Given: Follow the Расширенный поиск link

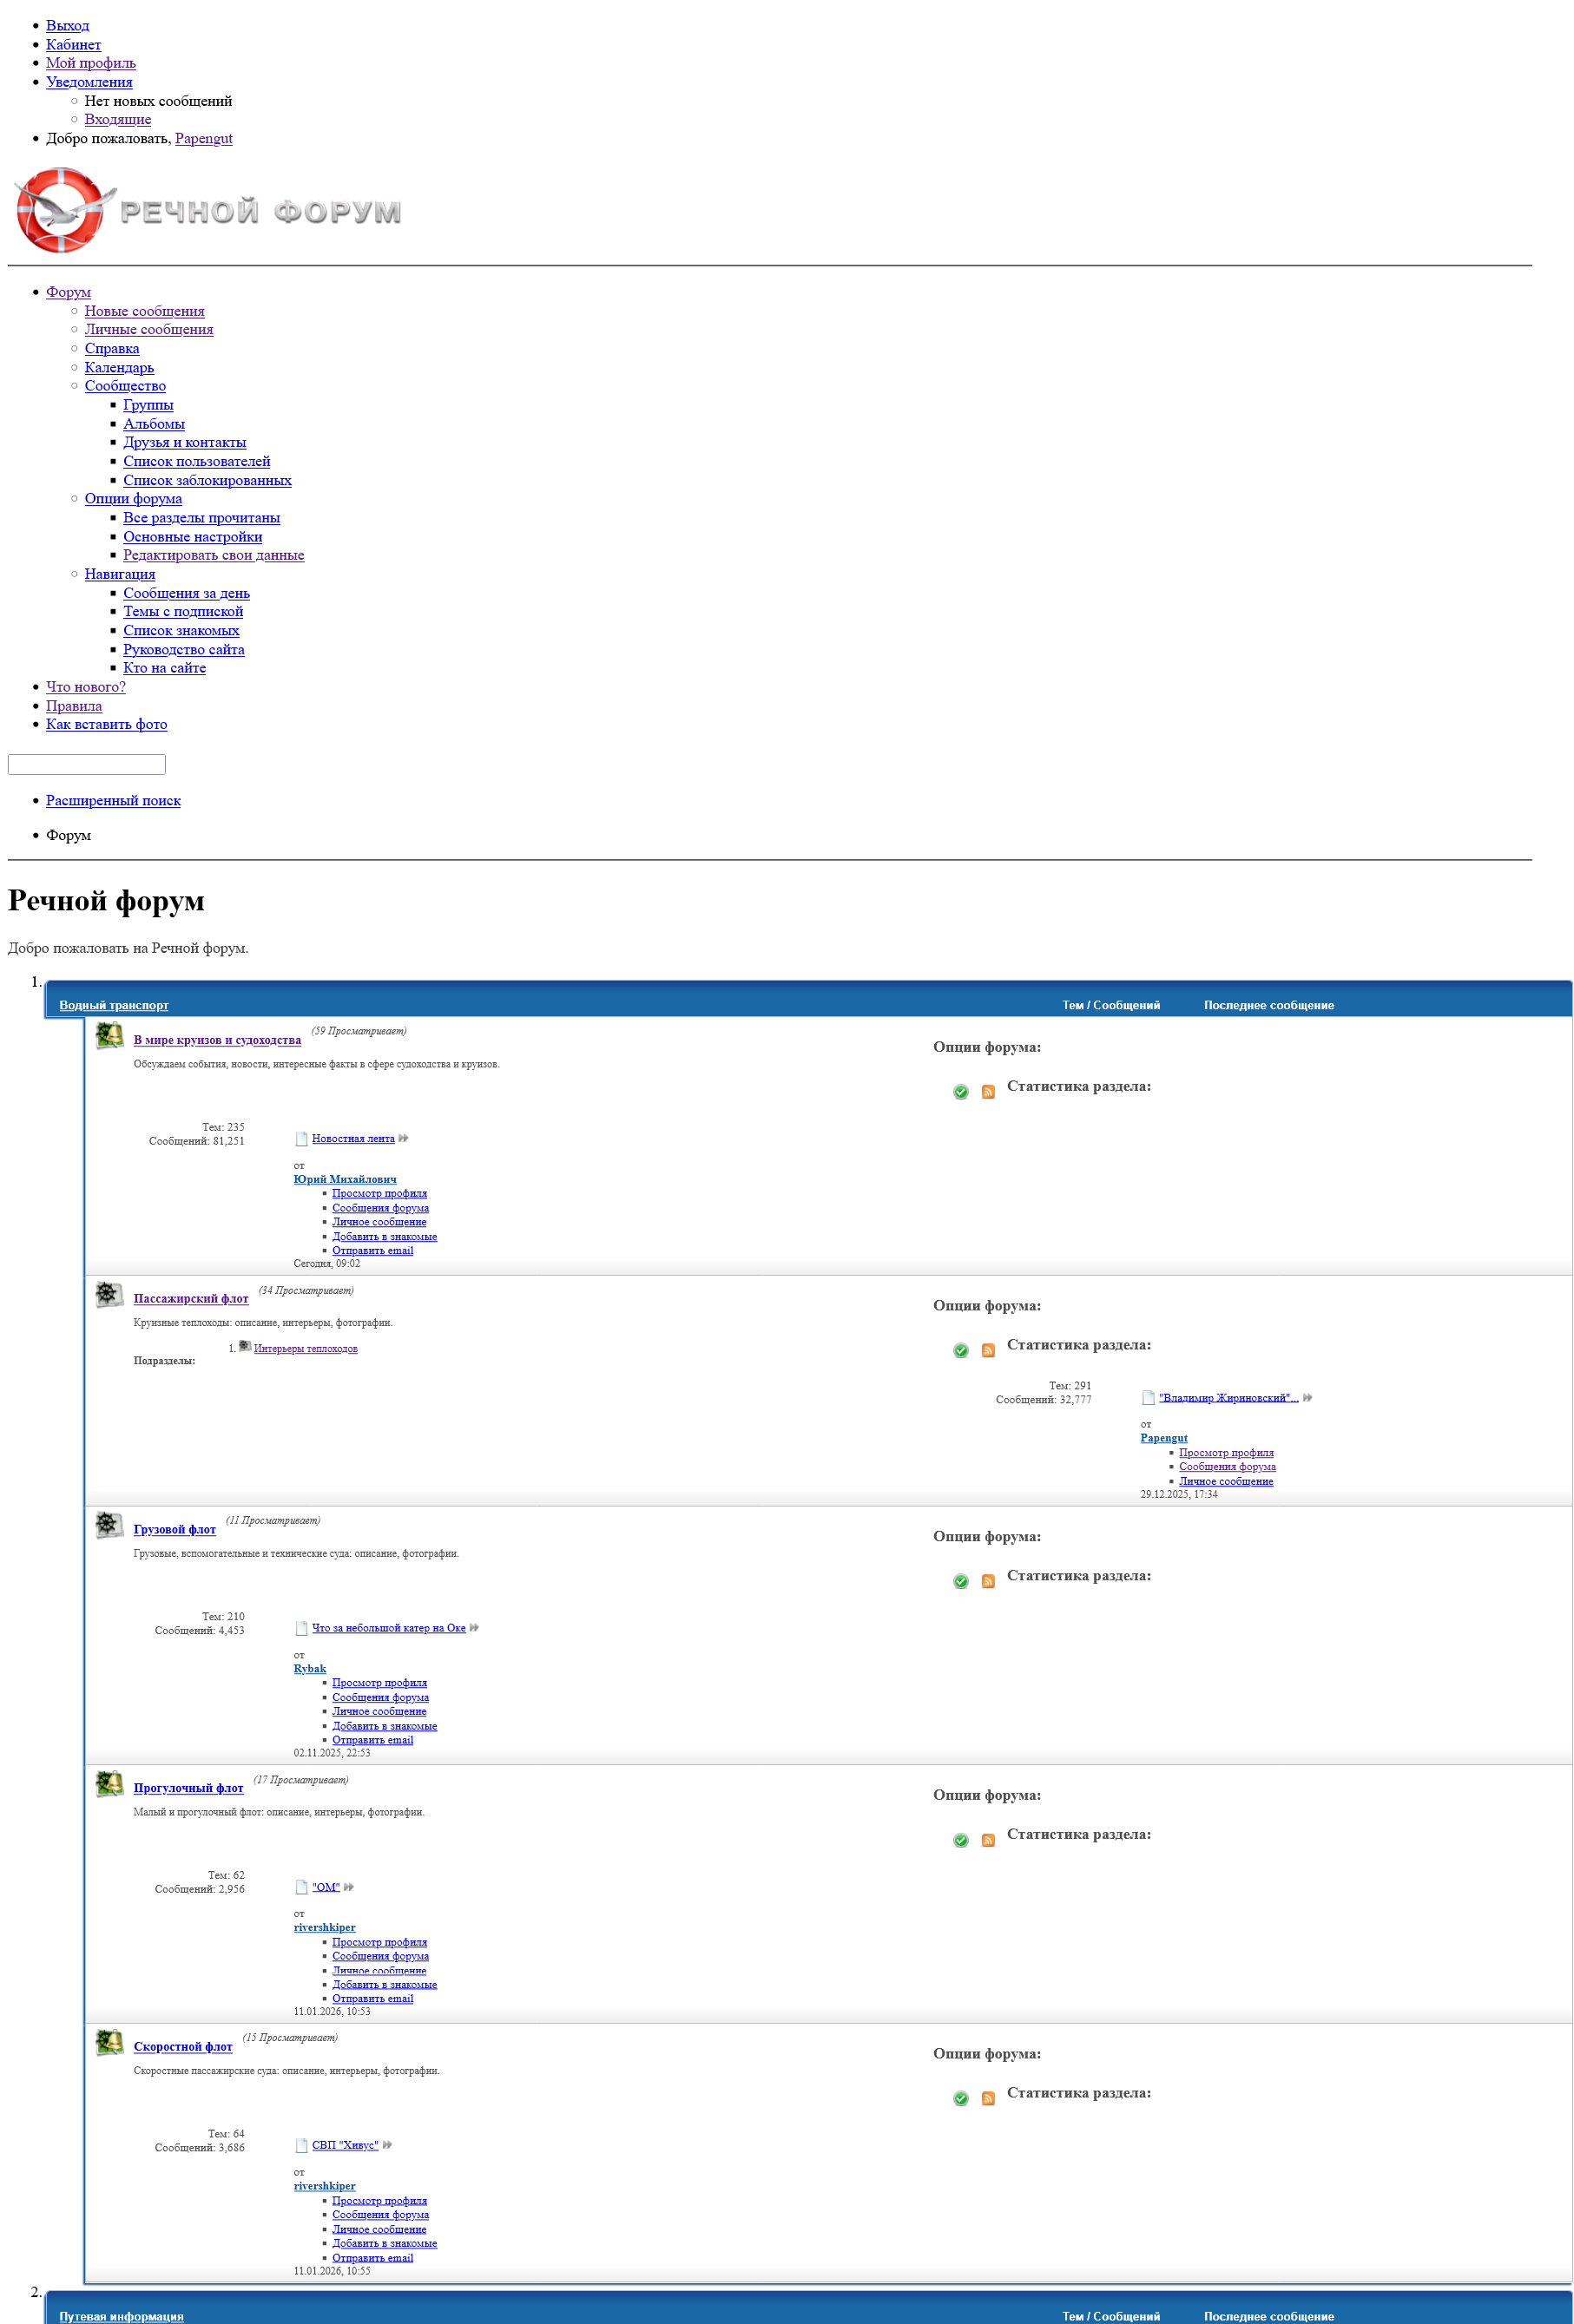Looking at the screenshot, I should 113,801.
